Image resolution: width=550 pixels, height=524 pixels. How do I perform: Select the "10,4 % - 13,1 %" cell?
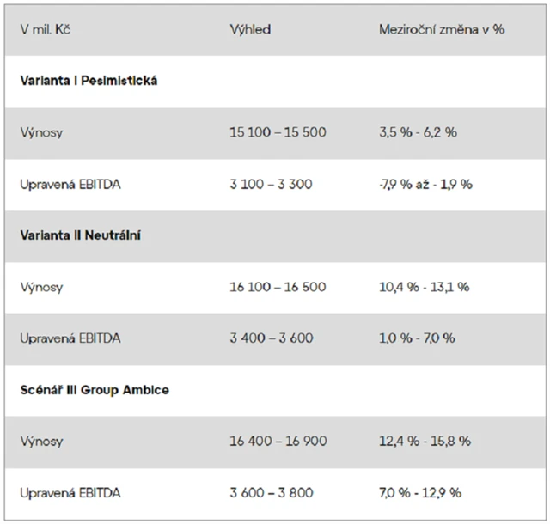pos(425,287)
